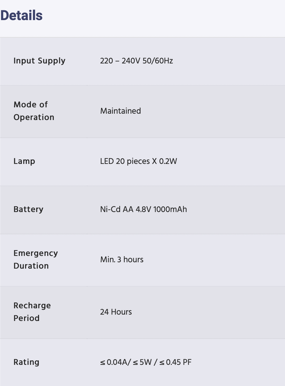285x386 pixels.
Task: Select the Mode of Operation label
Action: coord(34,111)
